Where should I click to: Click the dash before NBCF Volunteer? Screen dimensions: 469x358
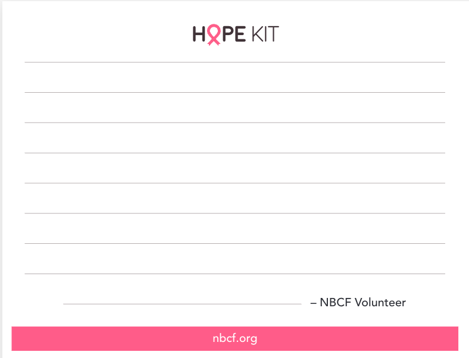tap(313, 303)
